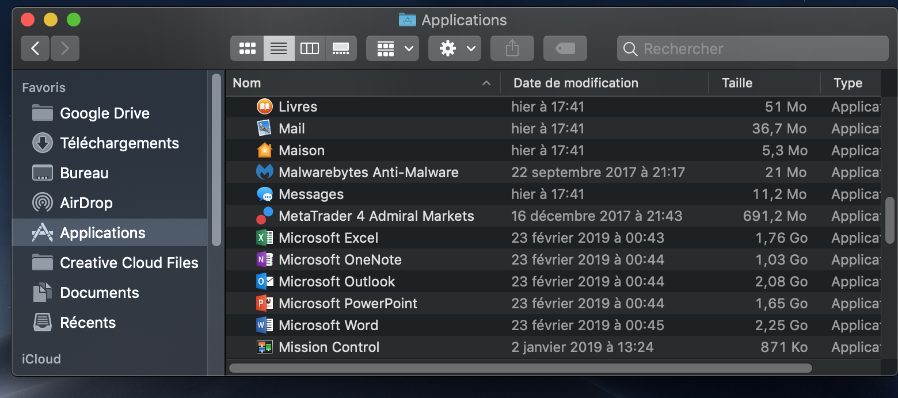Switch to icon view mode
The height and width of the screenshot is (398, 898).
click(248, 48)
